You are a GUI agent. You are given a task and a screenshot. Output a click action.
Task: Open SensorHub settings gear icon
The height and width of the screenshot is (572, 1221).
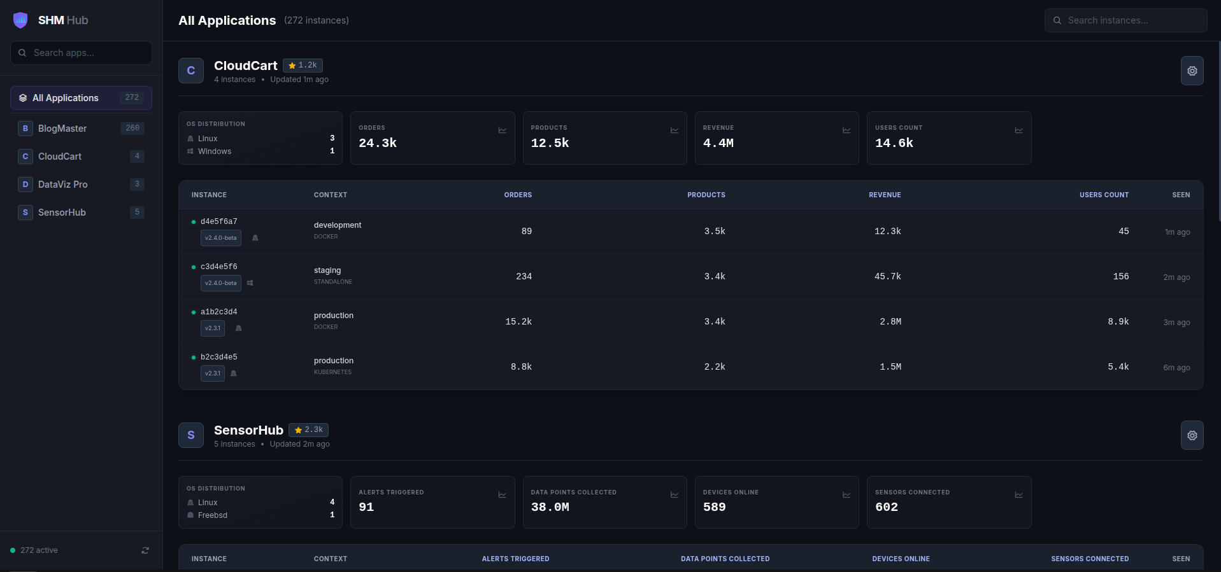click(x=1192, y=435)
